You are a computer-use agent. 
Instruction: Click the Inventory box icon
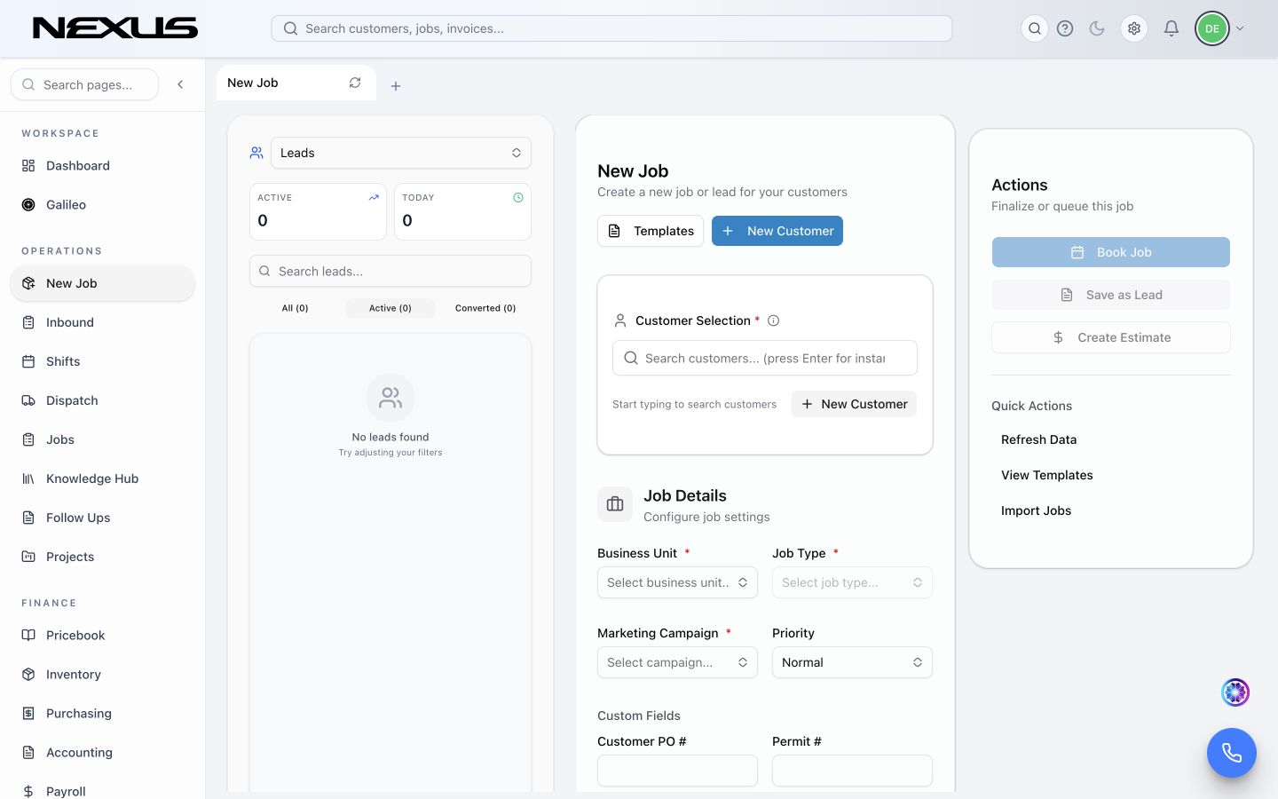click(28, 674)
